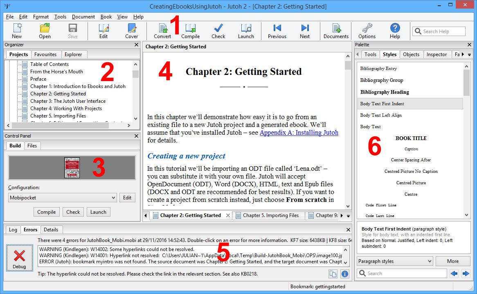477x294 pixels.
Task: Click Edit button next to Configuration
Action: click(127, 198)
